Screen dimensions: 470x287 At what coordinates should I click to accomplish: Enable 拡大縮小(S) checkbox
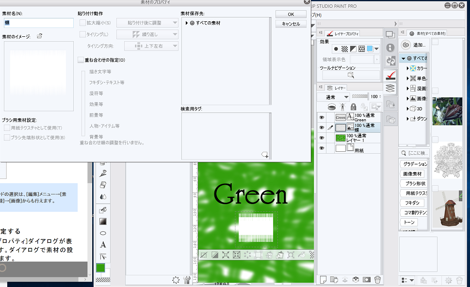[x=83, y=23]
